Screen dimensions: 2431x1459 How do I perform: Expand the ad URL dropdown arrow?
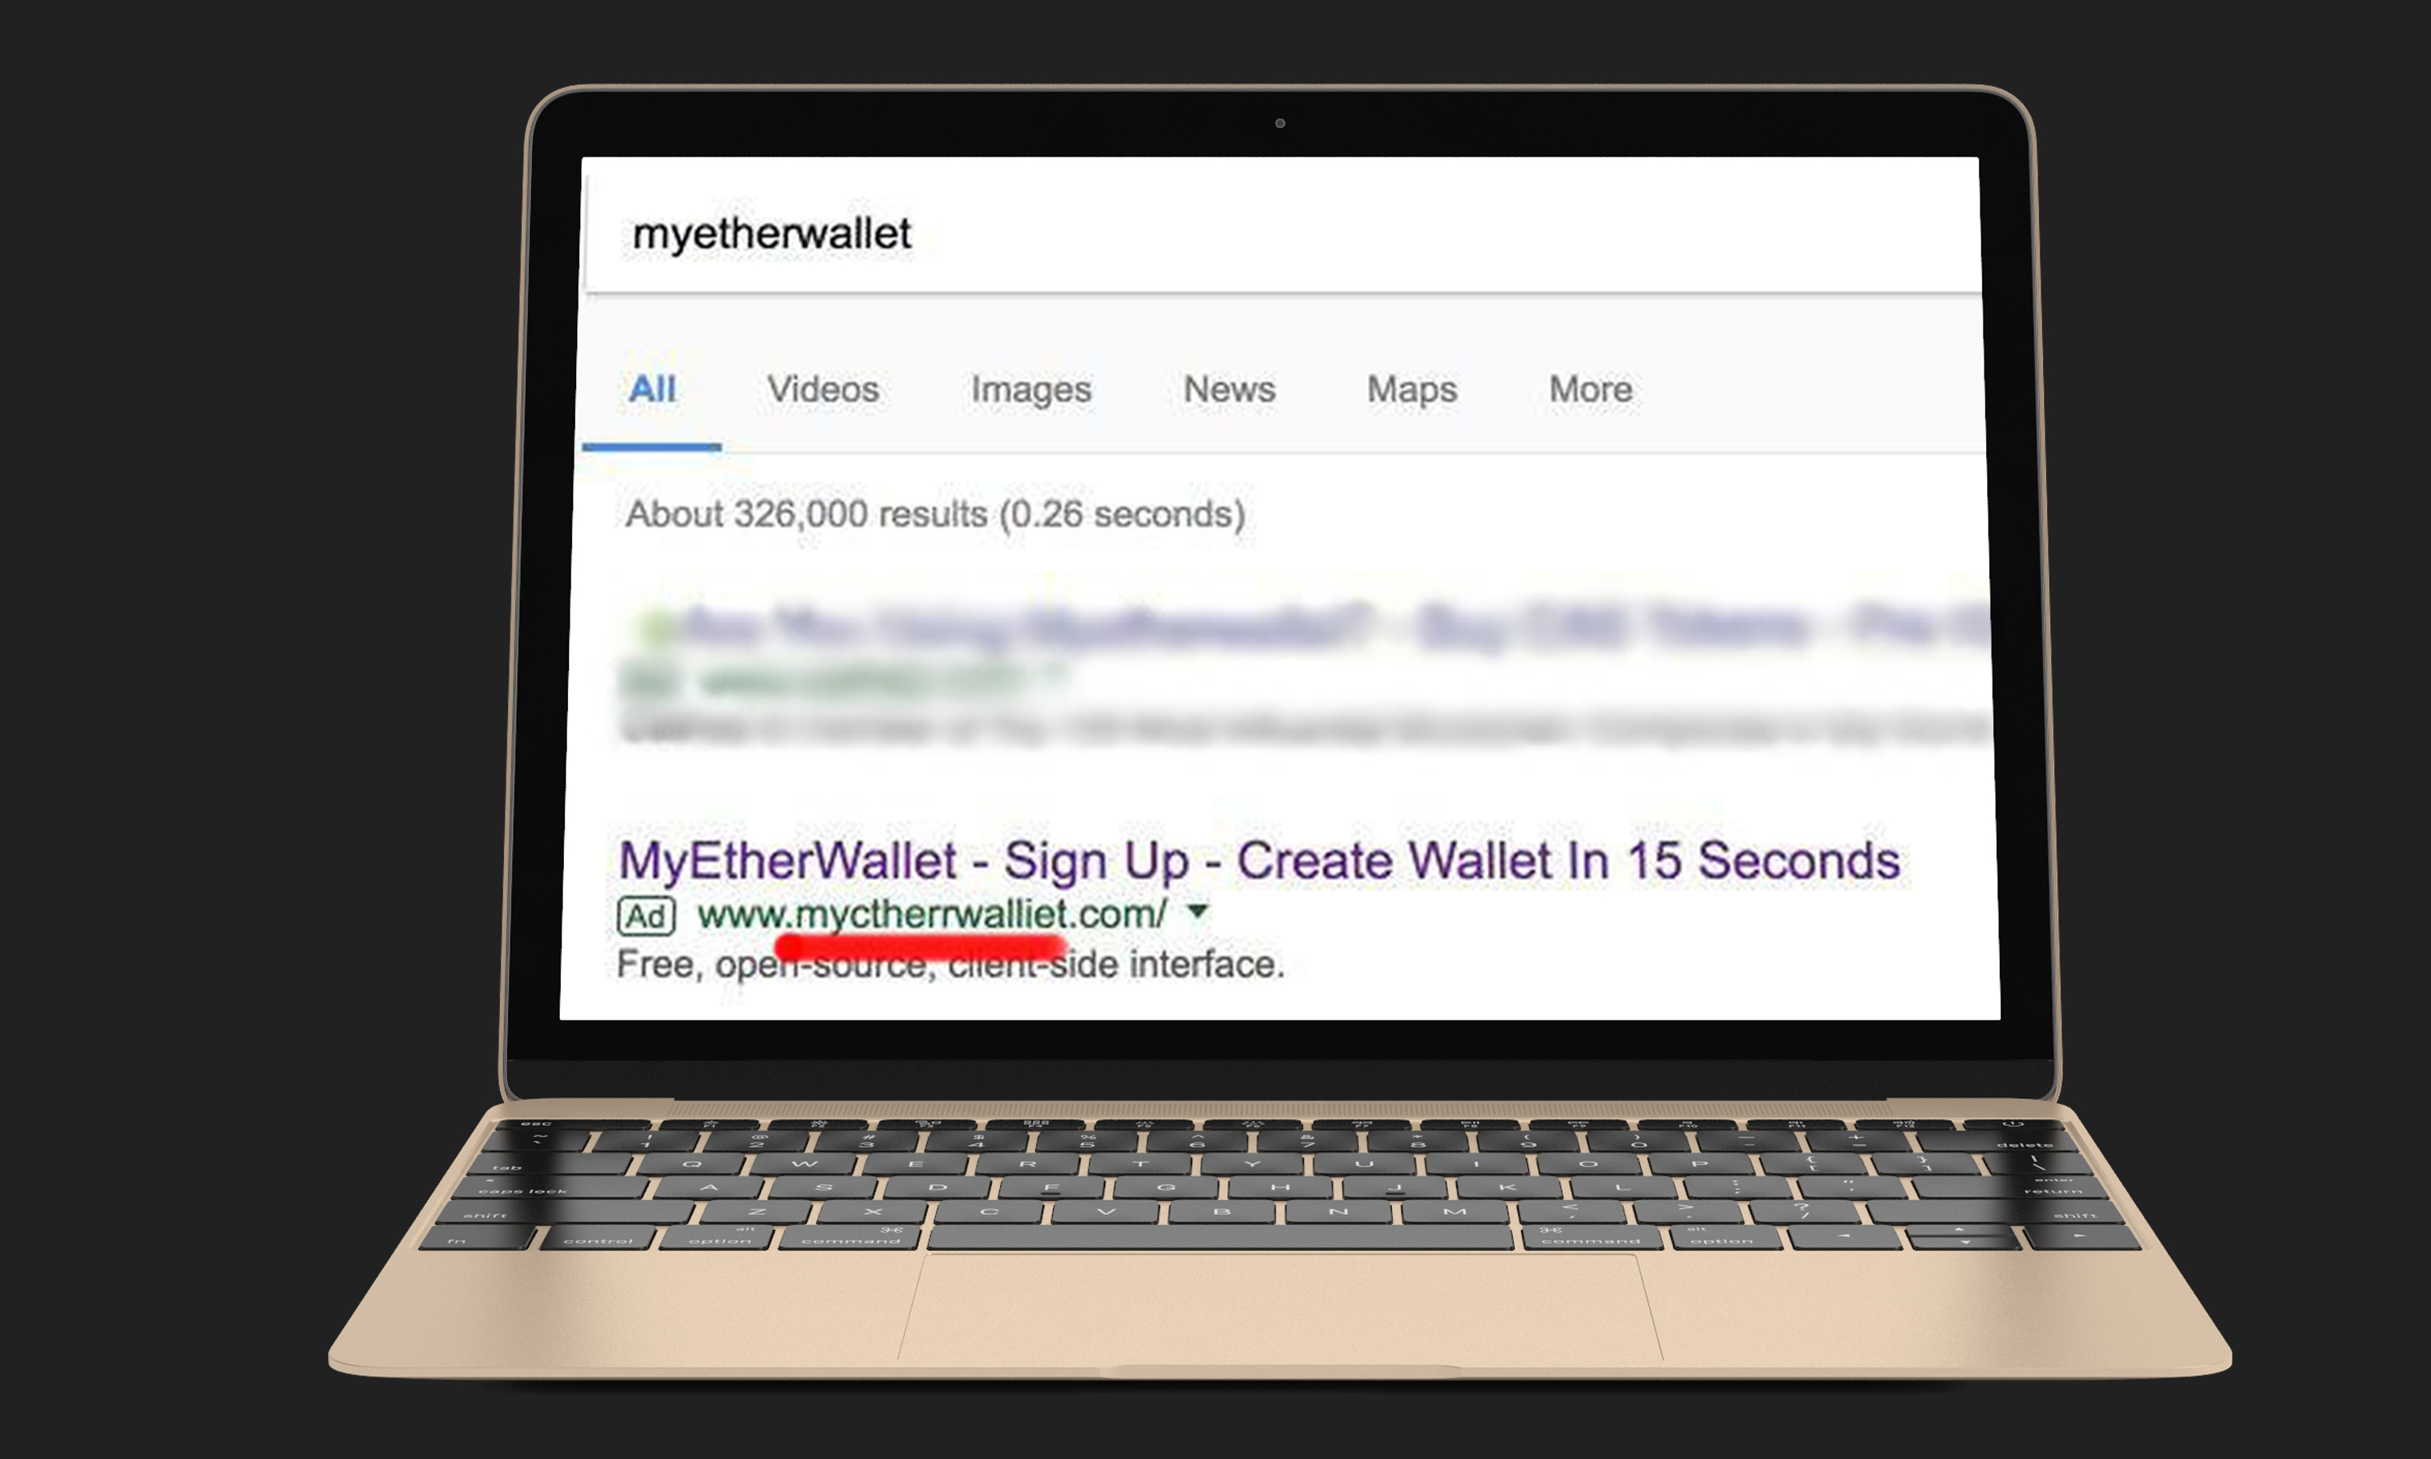1197,911
